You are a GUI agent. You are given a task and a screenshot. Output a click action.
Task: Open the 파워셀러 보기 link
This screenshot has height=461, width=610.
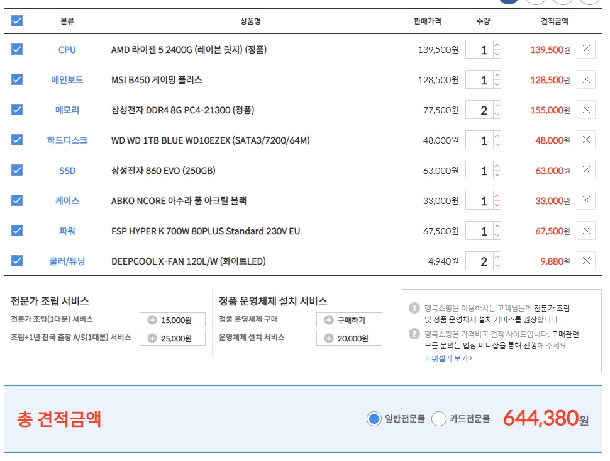point(448,358)
